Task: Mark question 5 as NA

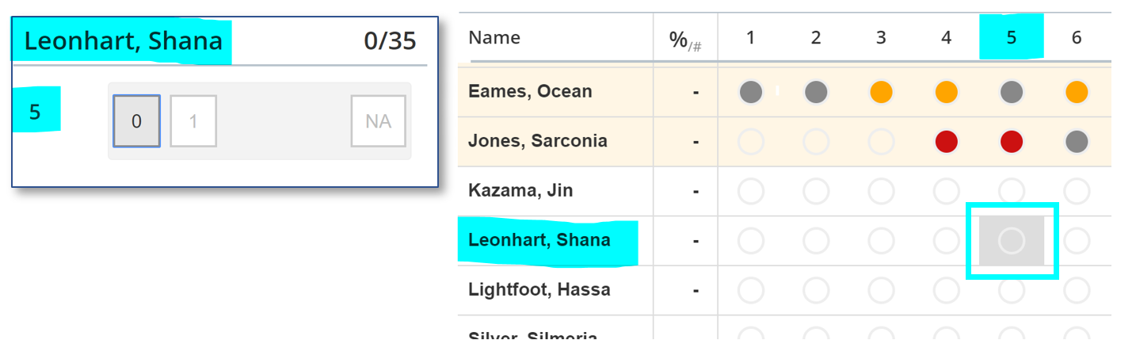Action: click(x=378, y=121)
